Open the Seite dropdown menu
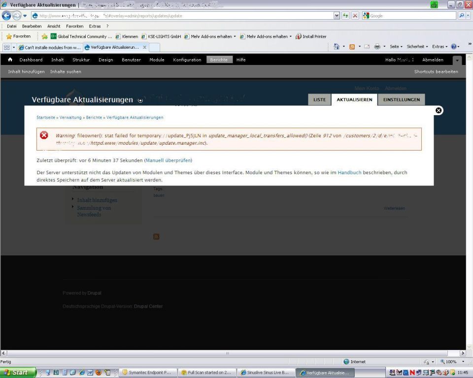 (x=396, y=47)
